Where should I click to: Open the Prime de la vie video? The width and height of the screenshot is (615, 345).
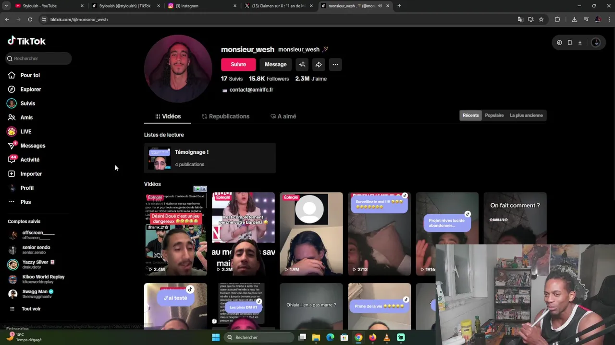[x=379, y=306]
